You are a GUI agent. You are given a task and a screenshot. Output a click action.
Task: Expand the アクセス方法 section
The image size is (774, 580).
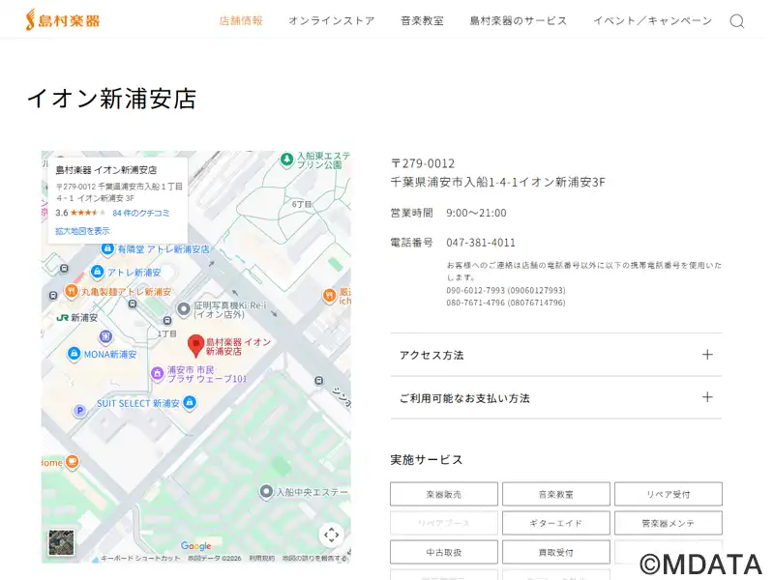[x=555, y=355]
